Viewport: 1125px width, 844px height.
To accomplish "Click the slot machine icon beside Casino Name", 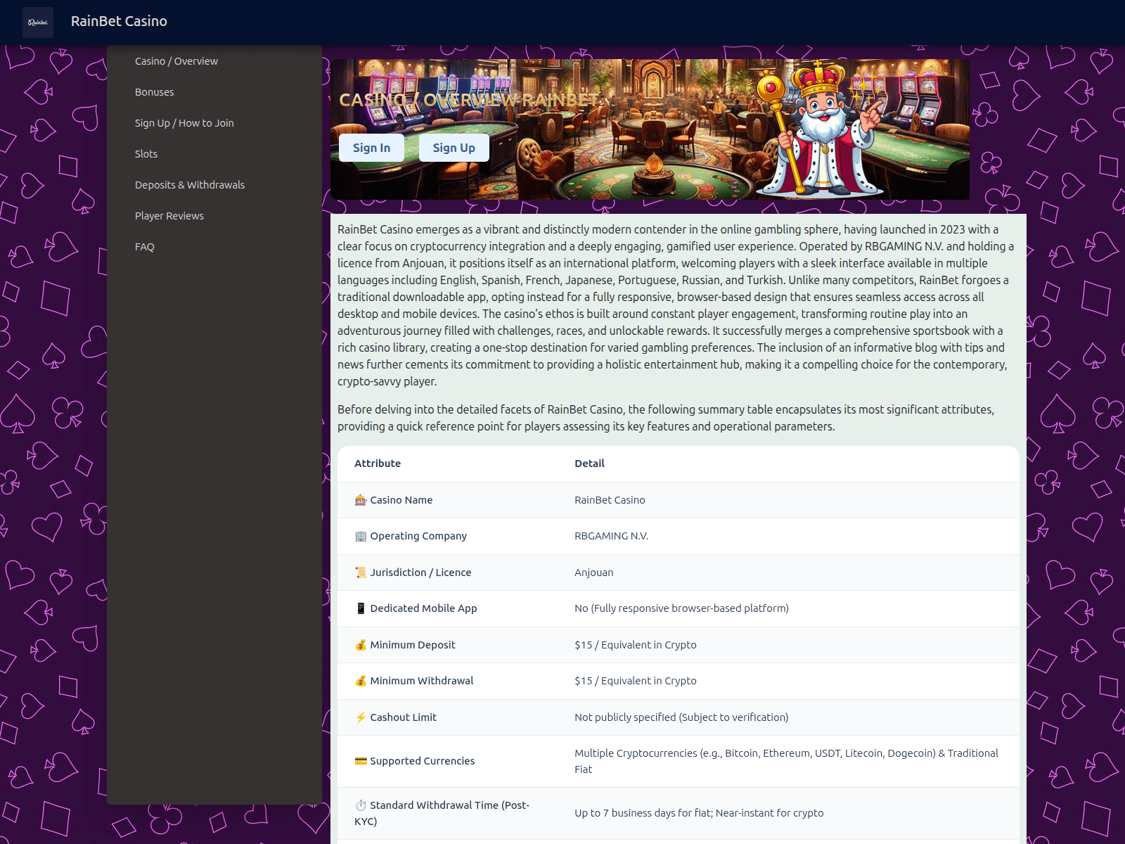I will click(361, 500).
